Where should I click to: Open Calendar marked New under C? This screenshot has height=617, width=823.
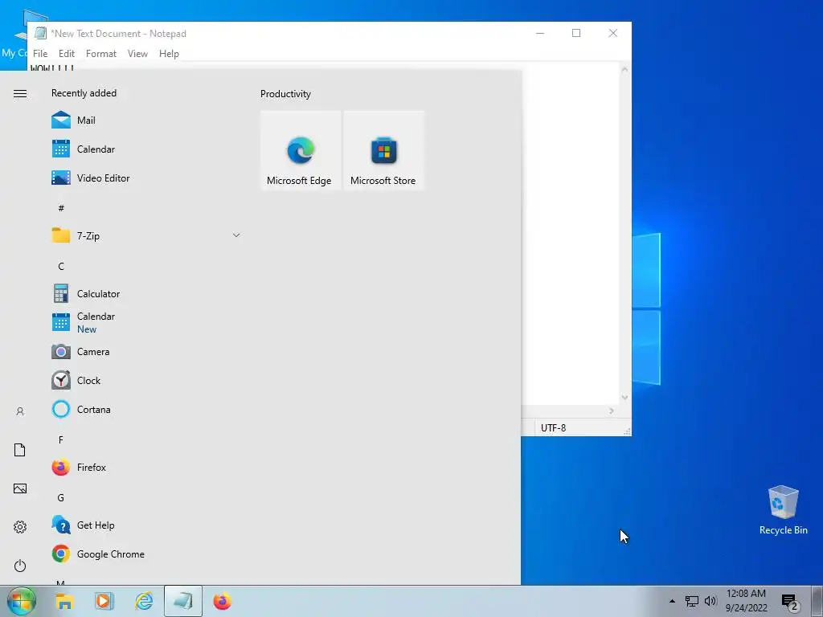(x=146, y=323)
